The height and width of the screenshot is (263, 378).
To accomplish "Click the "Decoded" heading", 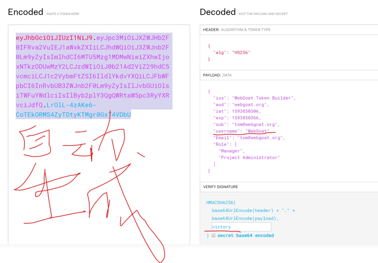I will pos(218,12).
